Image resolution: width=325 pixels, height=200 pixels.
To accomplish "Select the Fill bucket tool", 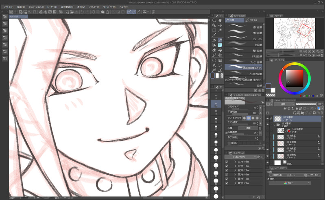I will click(x=220, y=50).
